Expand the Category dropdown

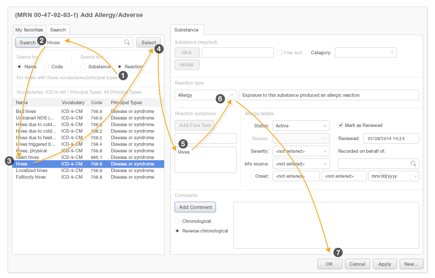[365, 53]
